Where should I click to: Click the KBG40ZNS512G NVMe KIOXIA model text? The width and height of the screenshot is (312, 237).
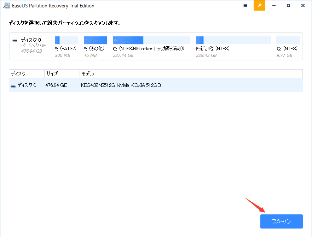coord(121,85)
